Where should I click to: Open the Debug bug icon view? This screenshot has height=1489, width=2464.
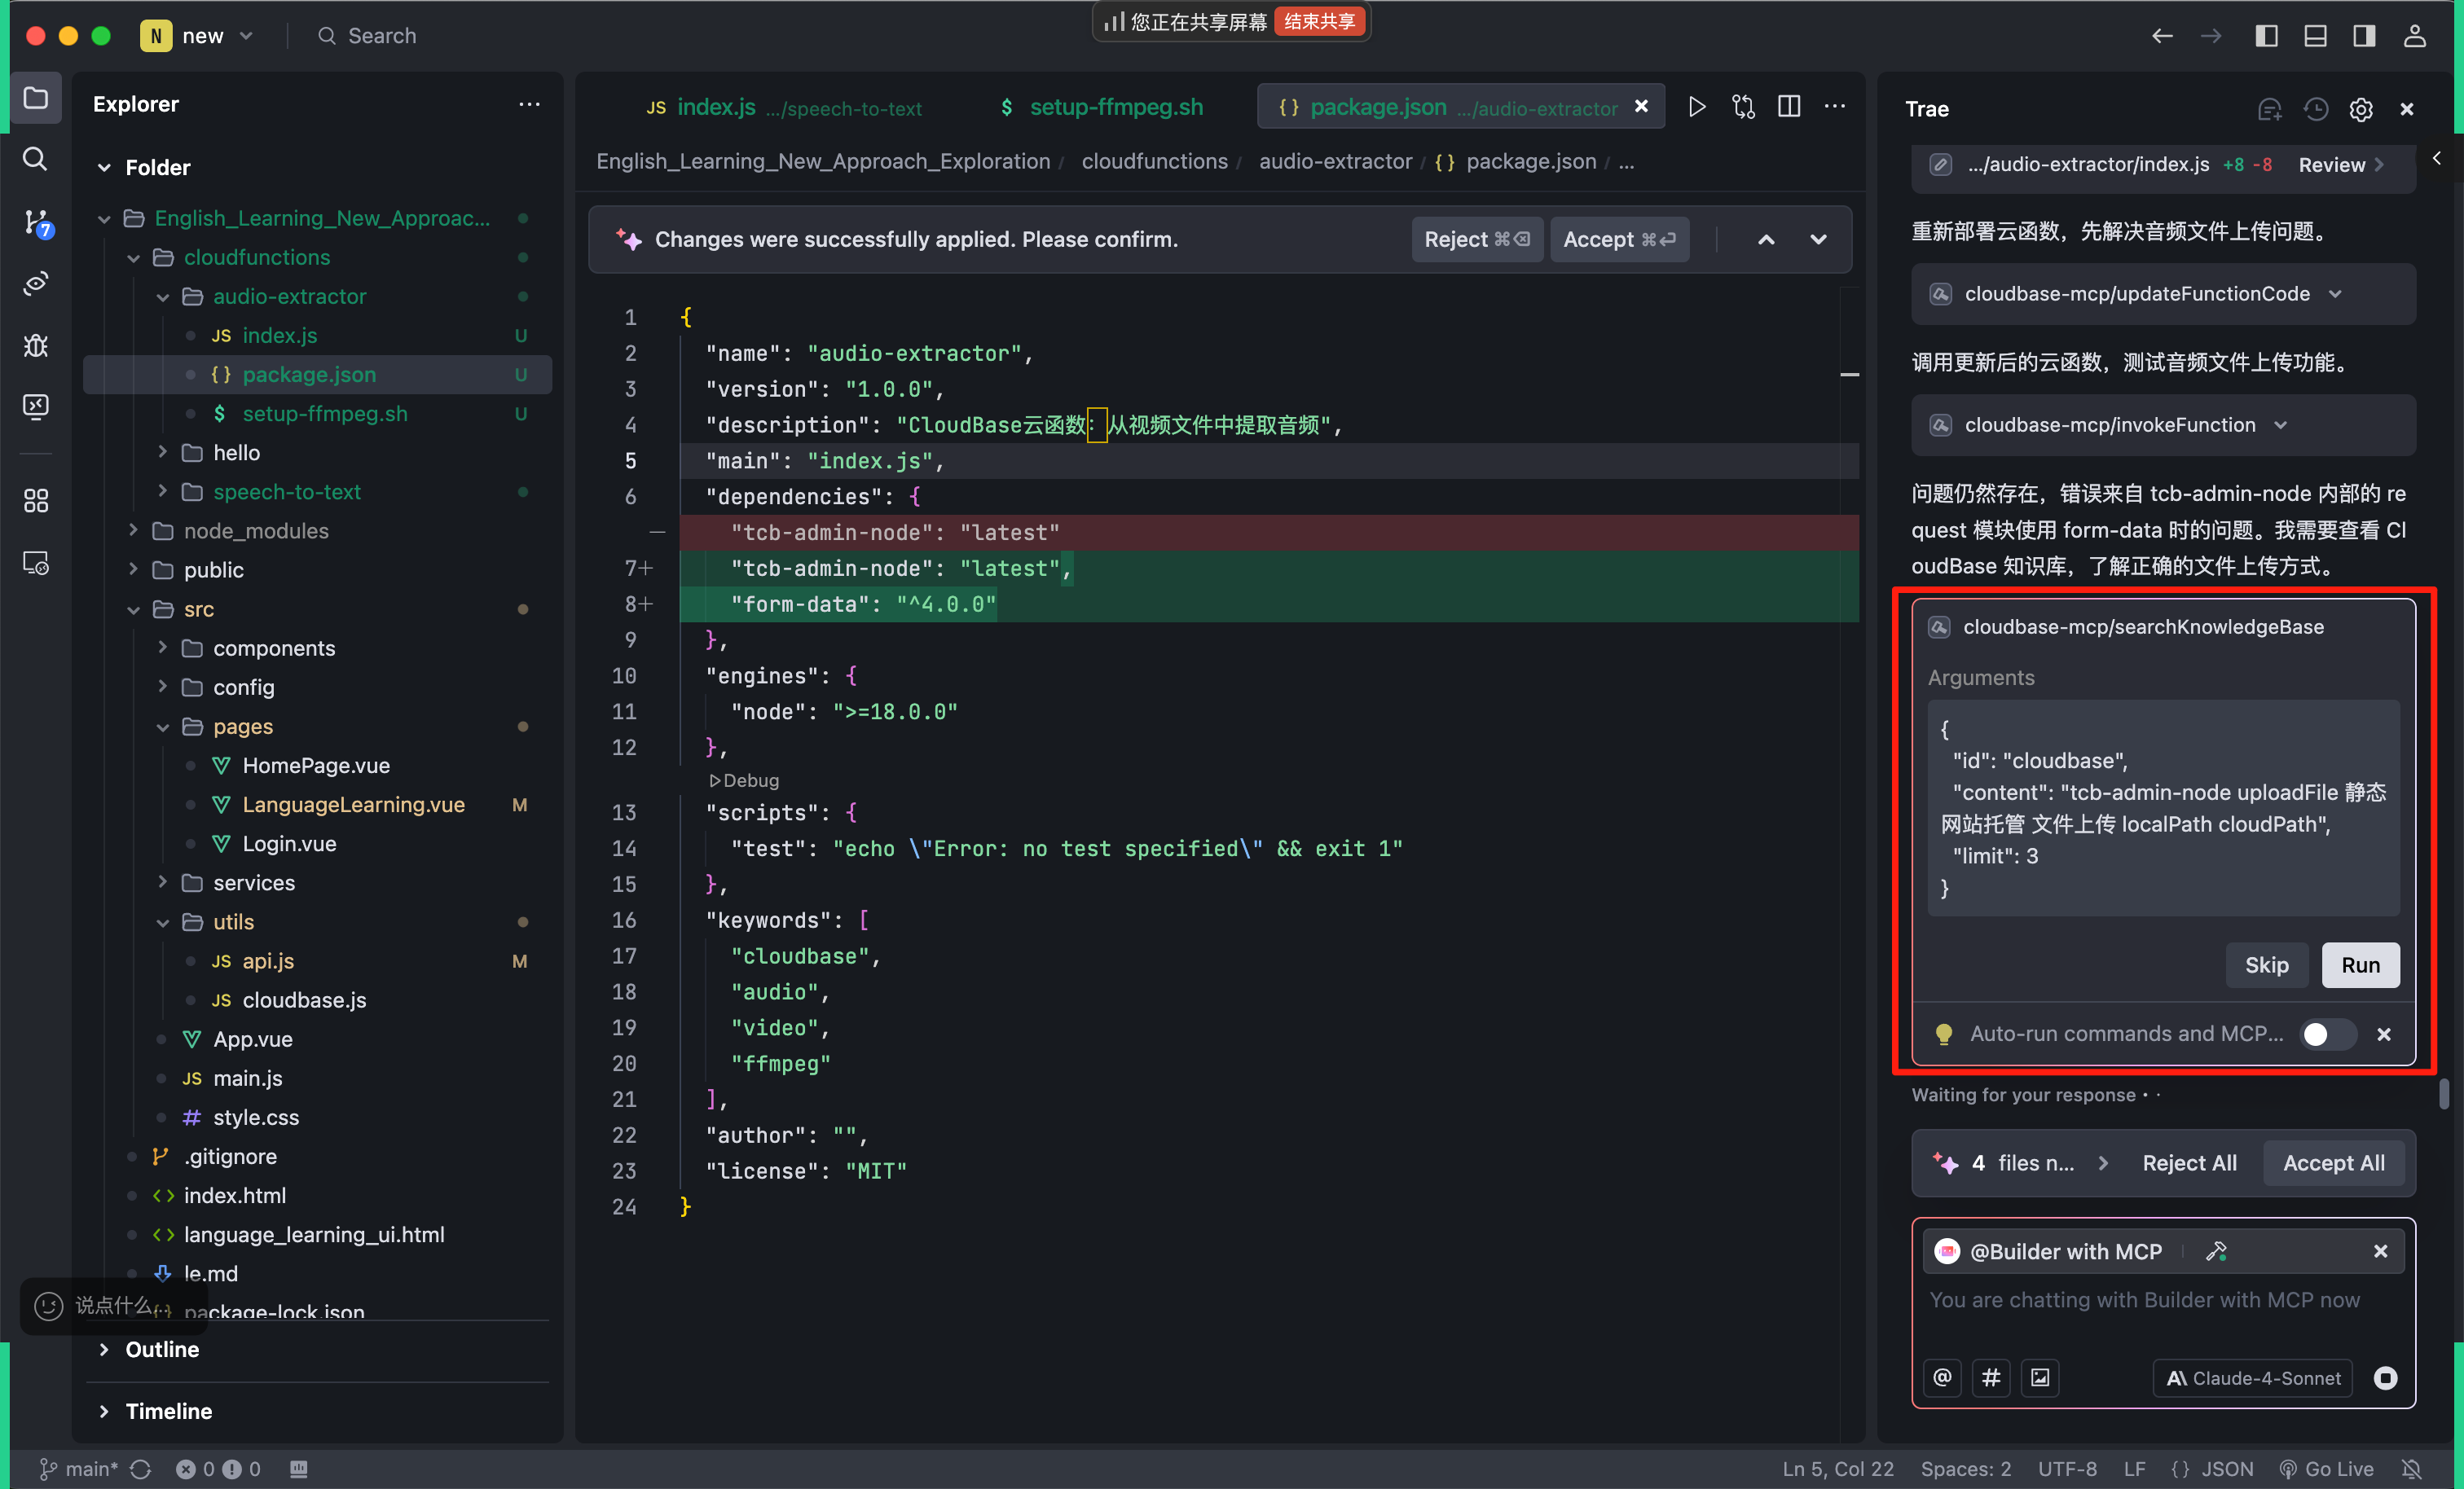tap(36, 345)
